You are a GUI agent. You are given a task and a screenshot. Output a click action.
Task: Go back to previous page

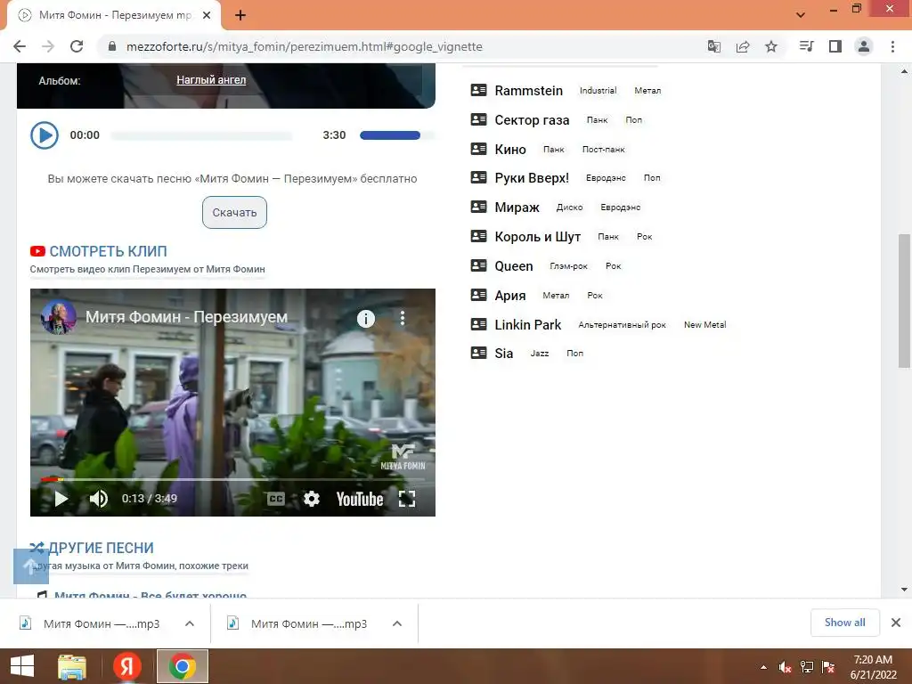pos(20,46)
